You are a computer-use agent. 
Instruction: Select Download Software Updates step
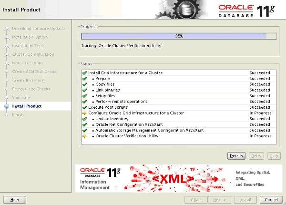(x=39, y=29)
